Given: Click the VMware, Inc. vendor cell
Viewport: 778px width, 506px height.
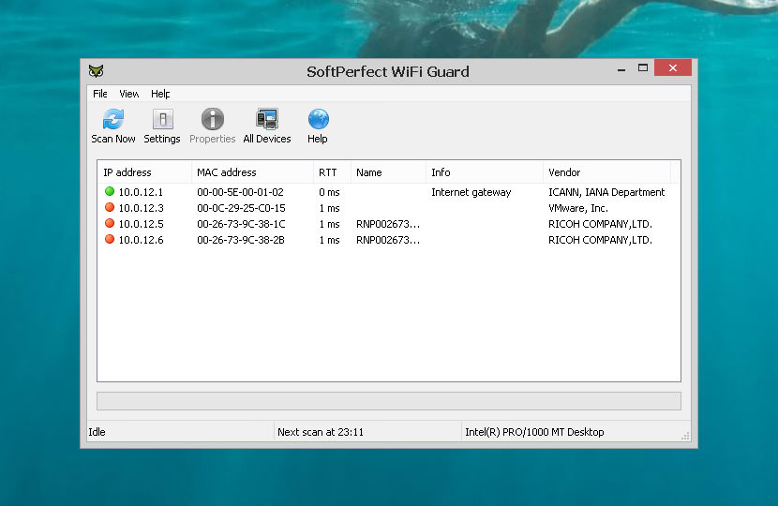Looking at the screenshot, I should 578,208.
